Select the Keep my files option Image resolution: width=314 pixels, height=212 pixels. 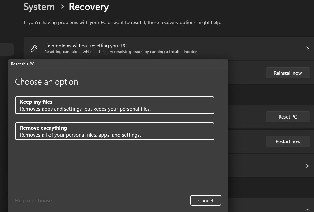pyautogui.click(x=114, y=105)
